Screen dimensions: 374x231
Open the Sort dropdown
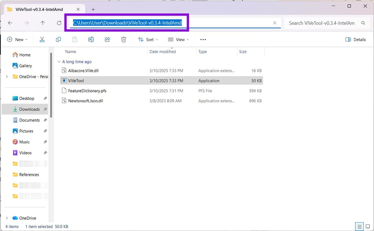pos(148,40)
